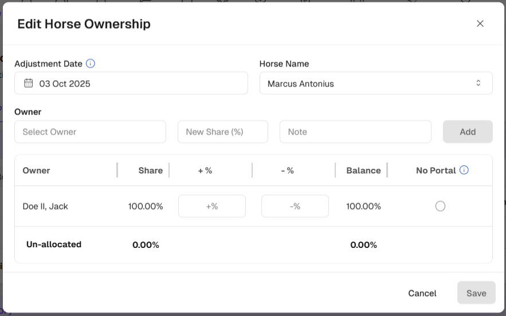506x316 pixels.
Task: Click the Cancel button
Action: click(422, 293)
